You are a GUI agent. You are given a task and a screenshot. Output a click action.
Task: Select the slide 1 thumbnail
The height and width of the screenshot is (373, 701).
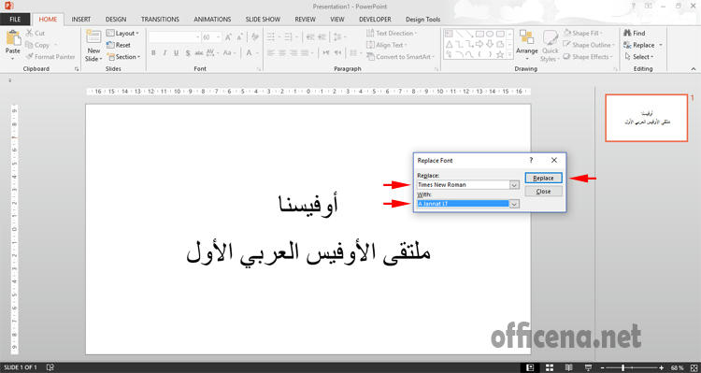coord(646,118)
